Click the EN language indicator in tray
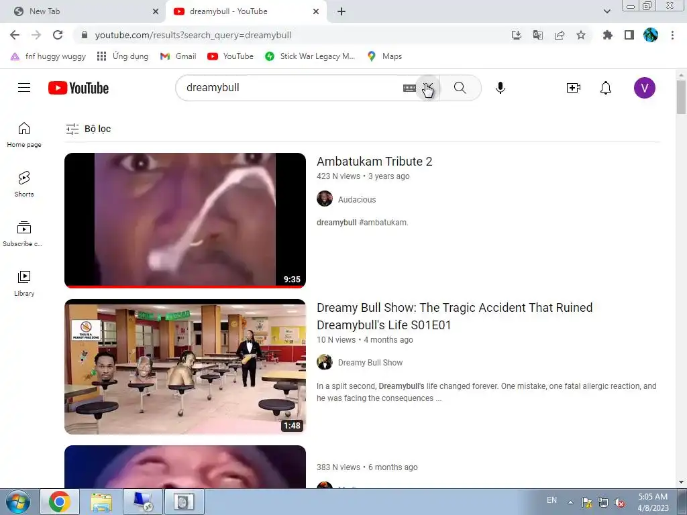This screenshot has width=687, height=515. tap(551, 500)
